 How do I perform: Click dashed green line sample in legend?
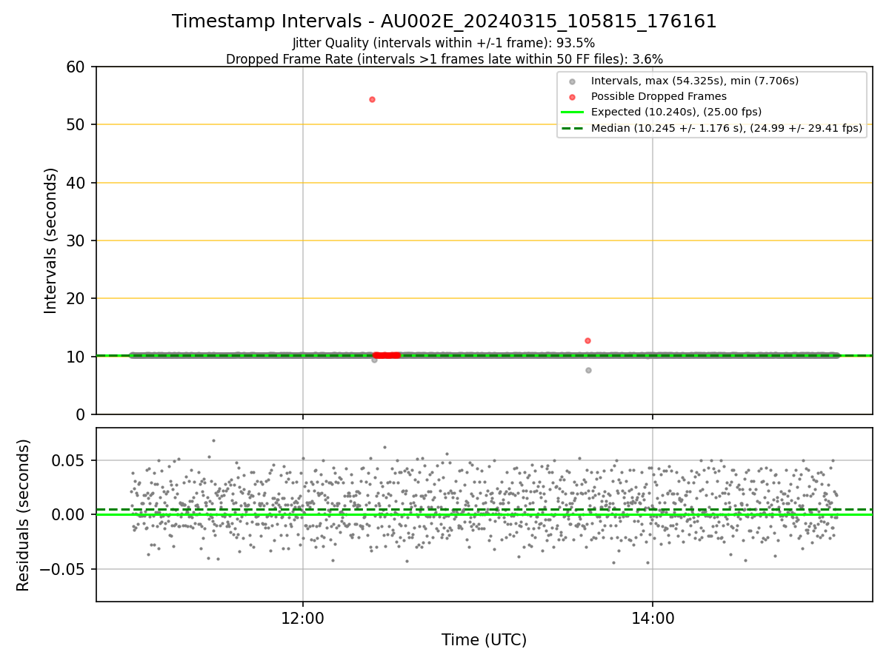[x=572, y=128]
